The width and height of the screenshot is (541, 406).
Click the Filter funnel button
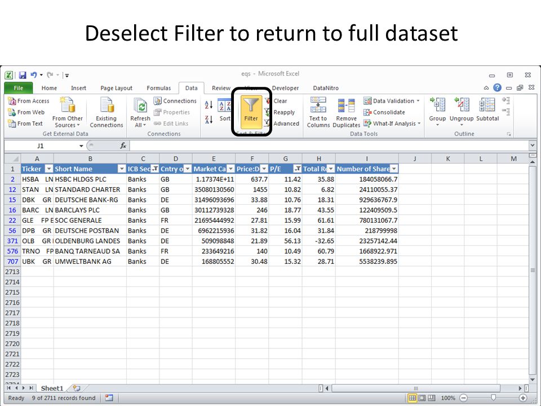point(251,112)
